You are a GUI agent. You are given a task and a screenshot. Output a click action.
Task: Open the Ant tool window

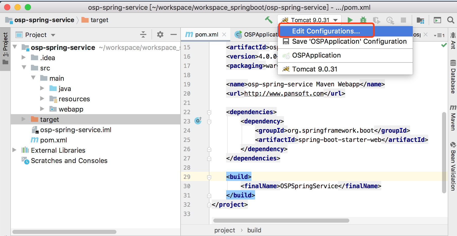tap(453, 40)
